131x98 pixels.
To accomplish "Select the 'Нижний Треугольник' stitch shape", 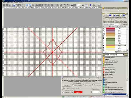I will pyautogui.click(x=109, y=73).
